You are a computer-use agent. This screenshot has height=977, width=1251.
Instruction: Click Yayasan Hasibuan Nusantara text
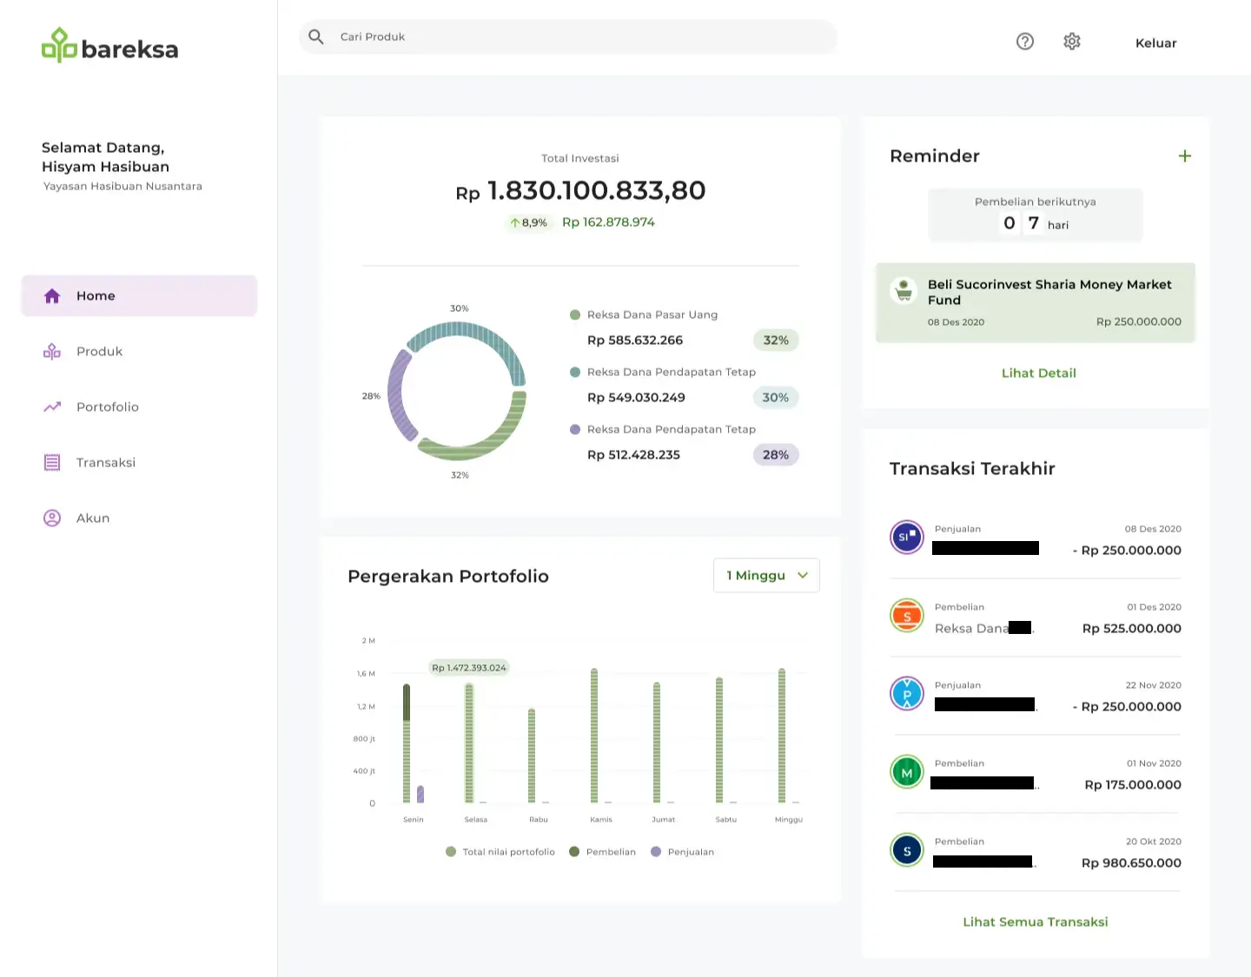pos(122,187)
